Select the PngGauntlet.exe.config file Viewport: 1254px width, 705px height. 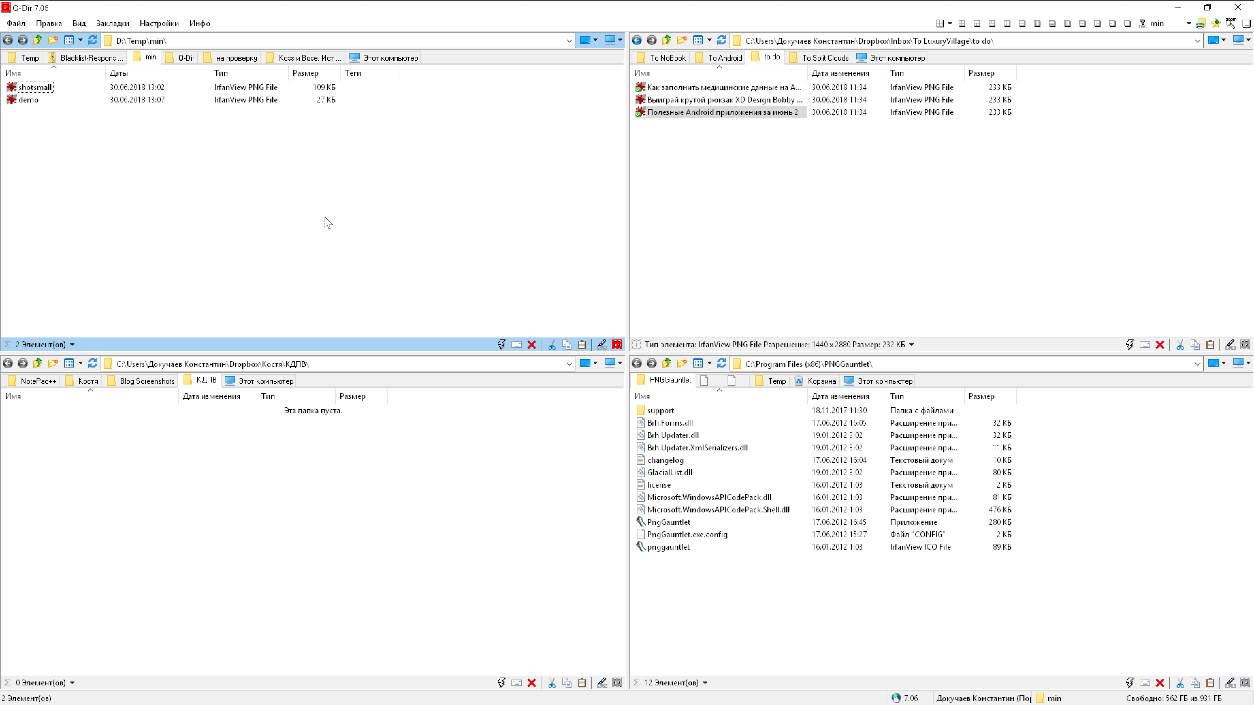pos(687,534)
